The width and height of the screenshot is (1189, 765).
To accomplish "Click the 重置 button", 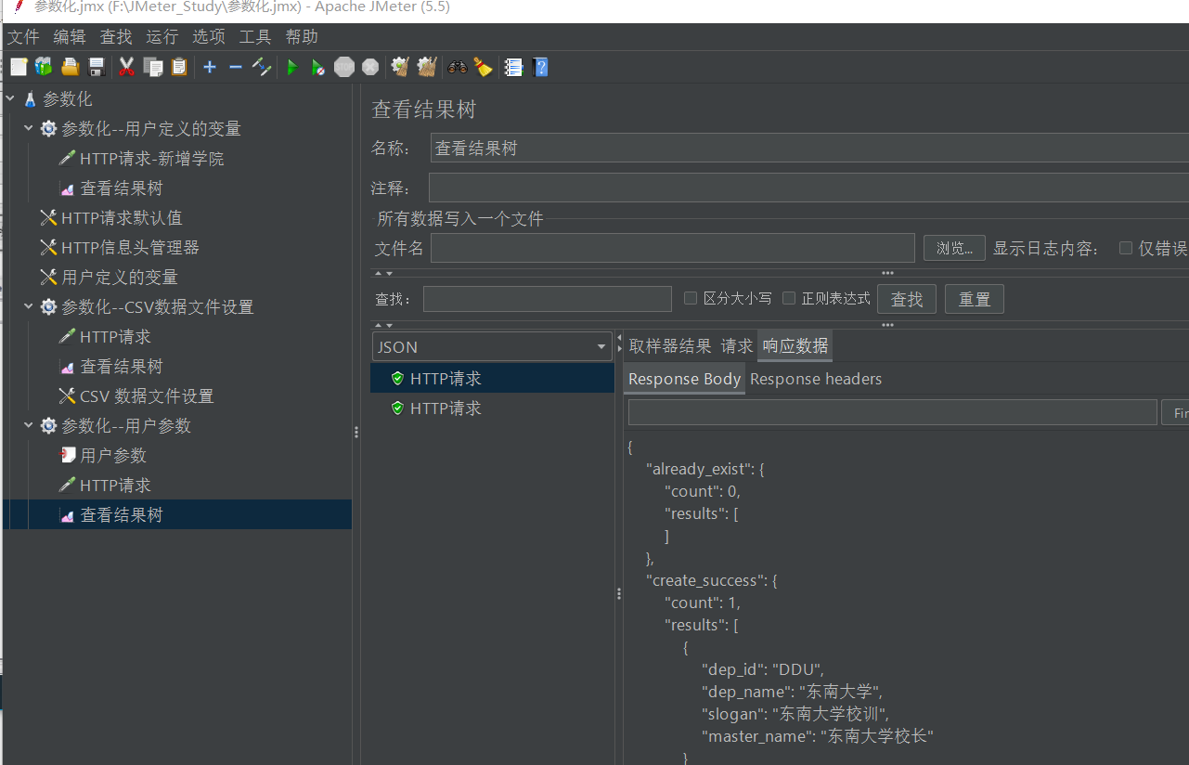I will pyautogui.click(x=975, y=299).
